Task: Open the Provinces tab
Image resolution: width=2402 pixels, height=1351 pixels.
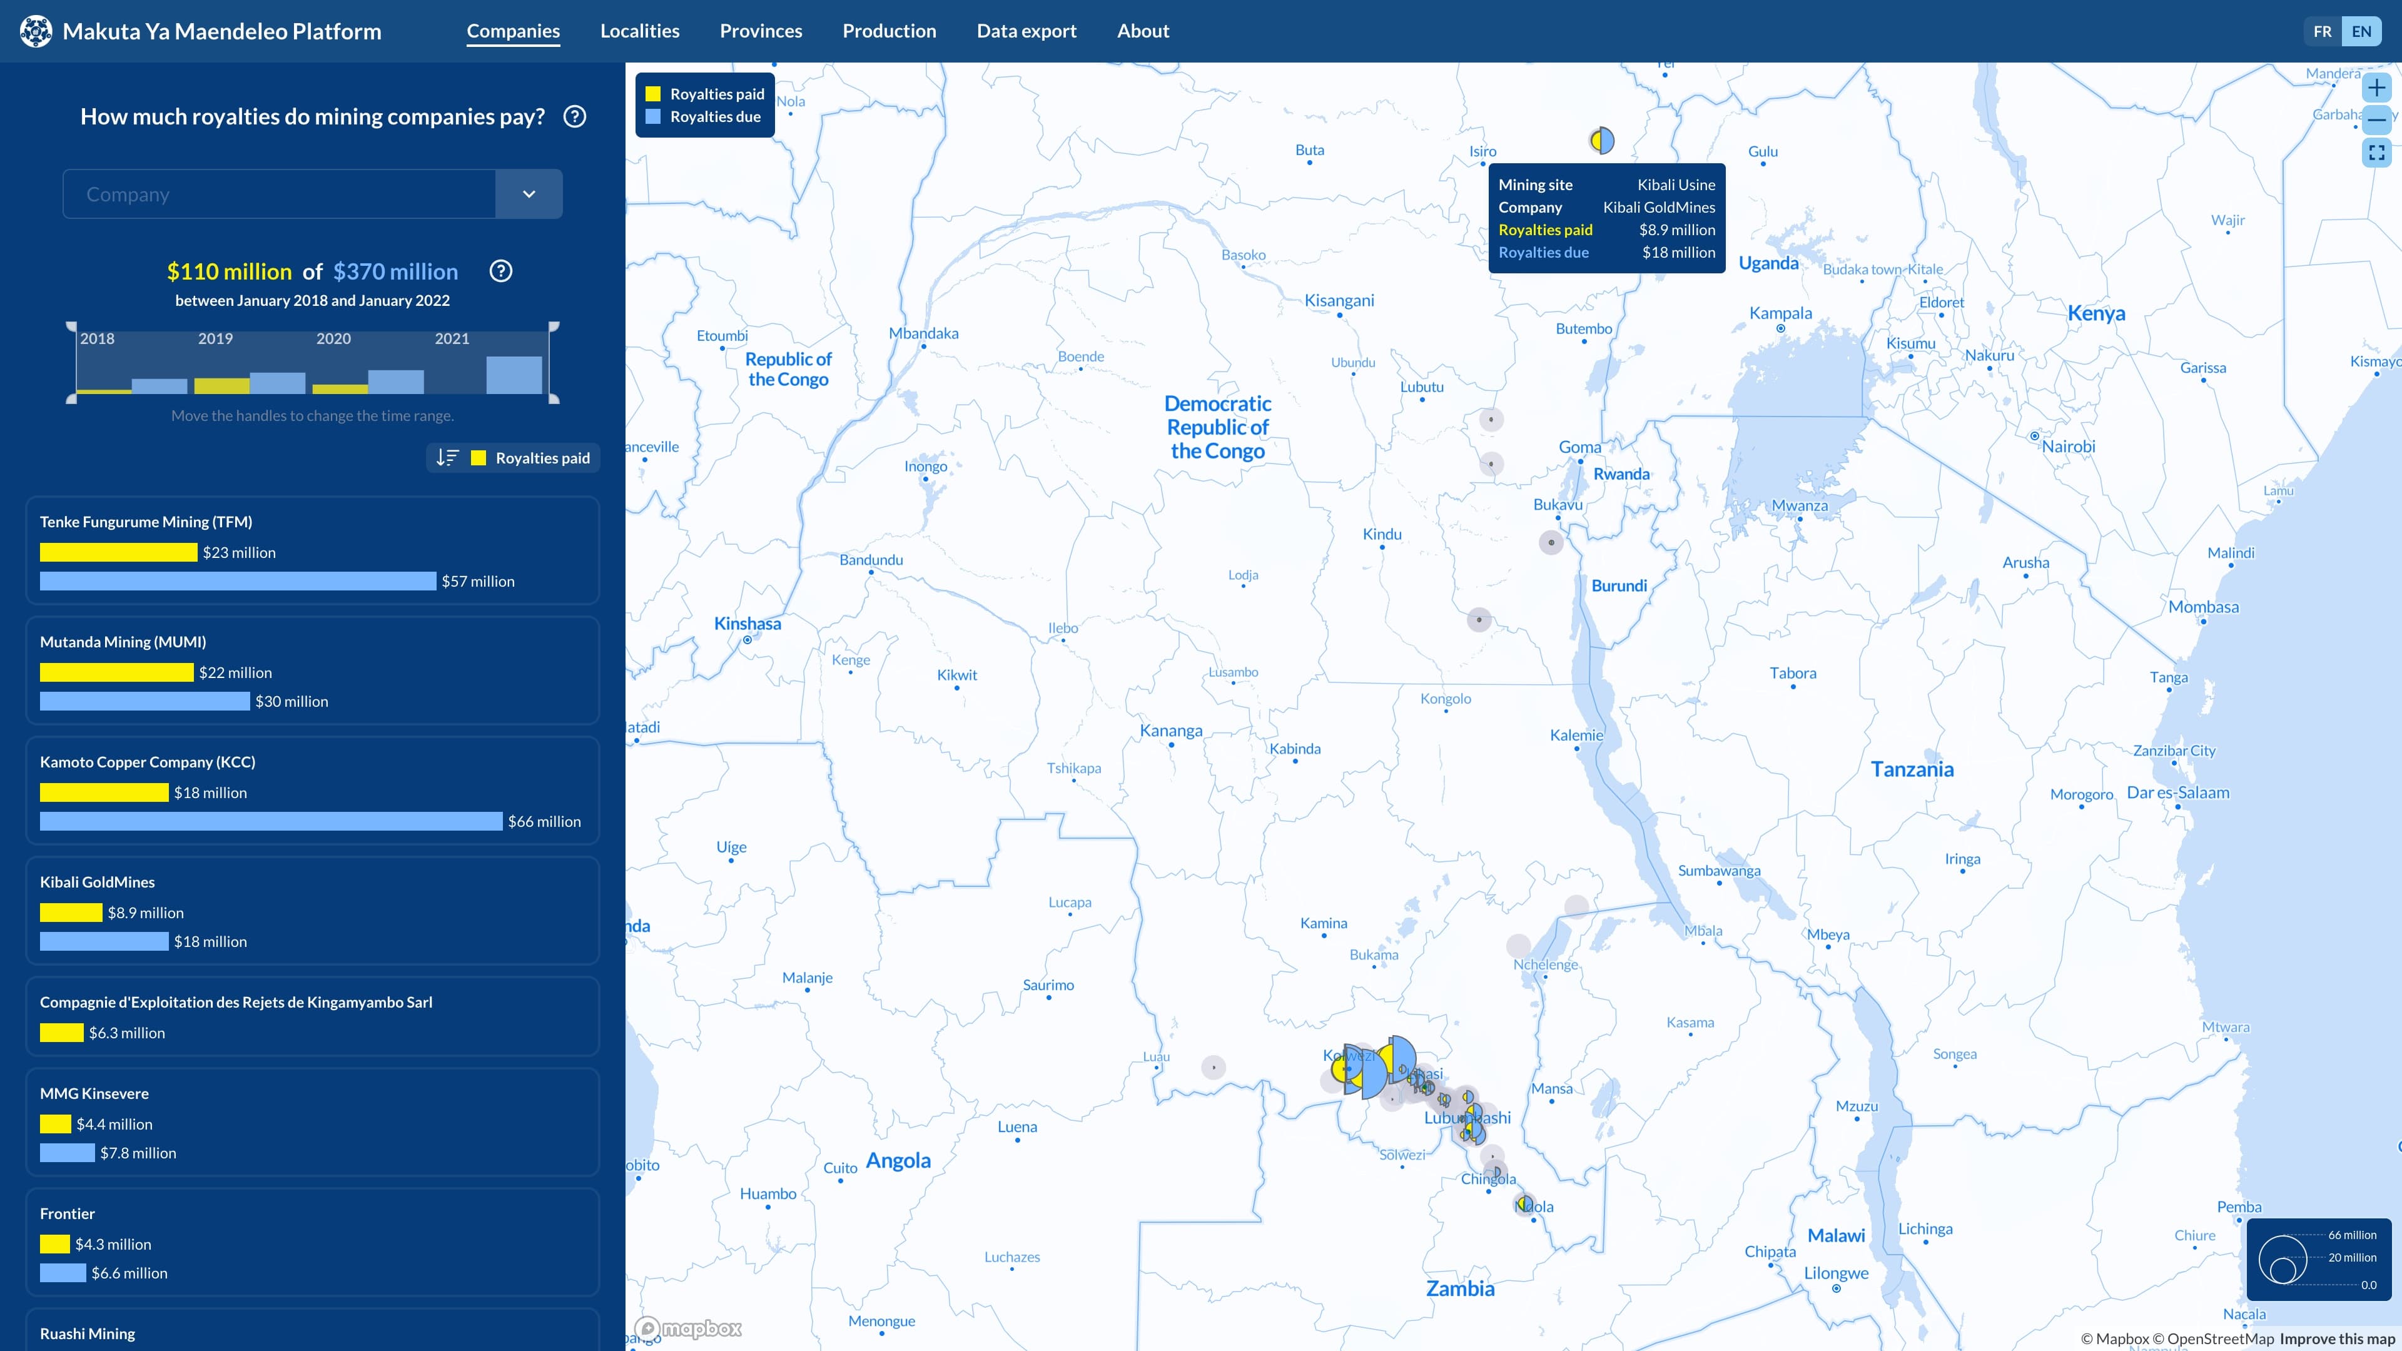Action: (x=761, y=31)
